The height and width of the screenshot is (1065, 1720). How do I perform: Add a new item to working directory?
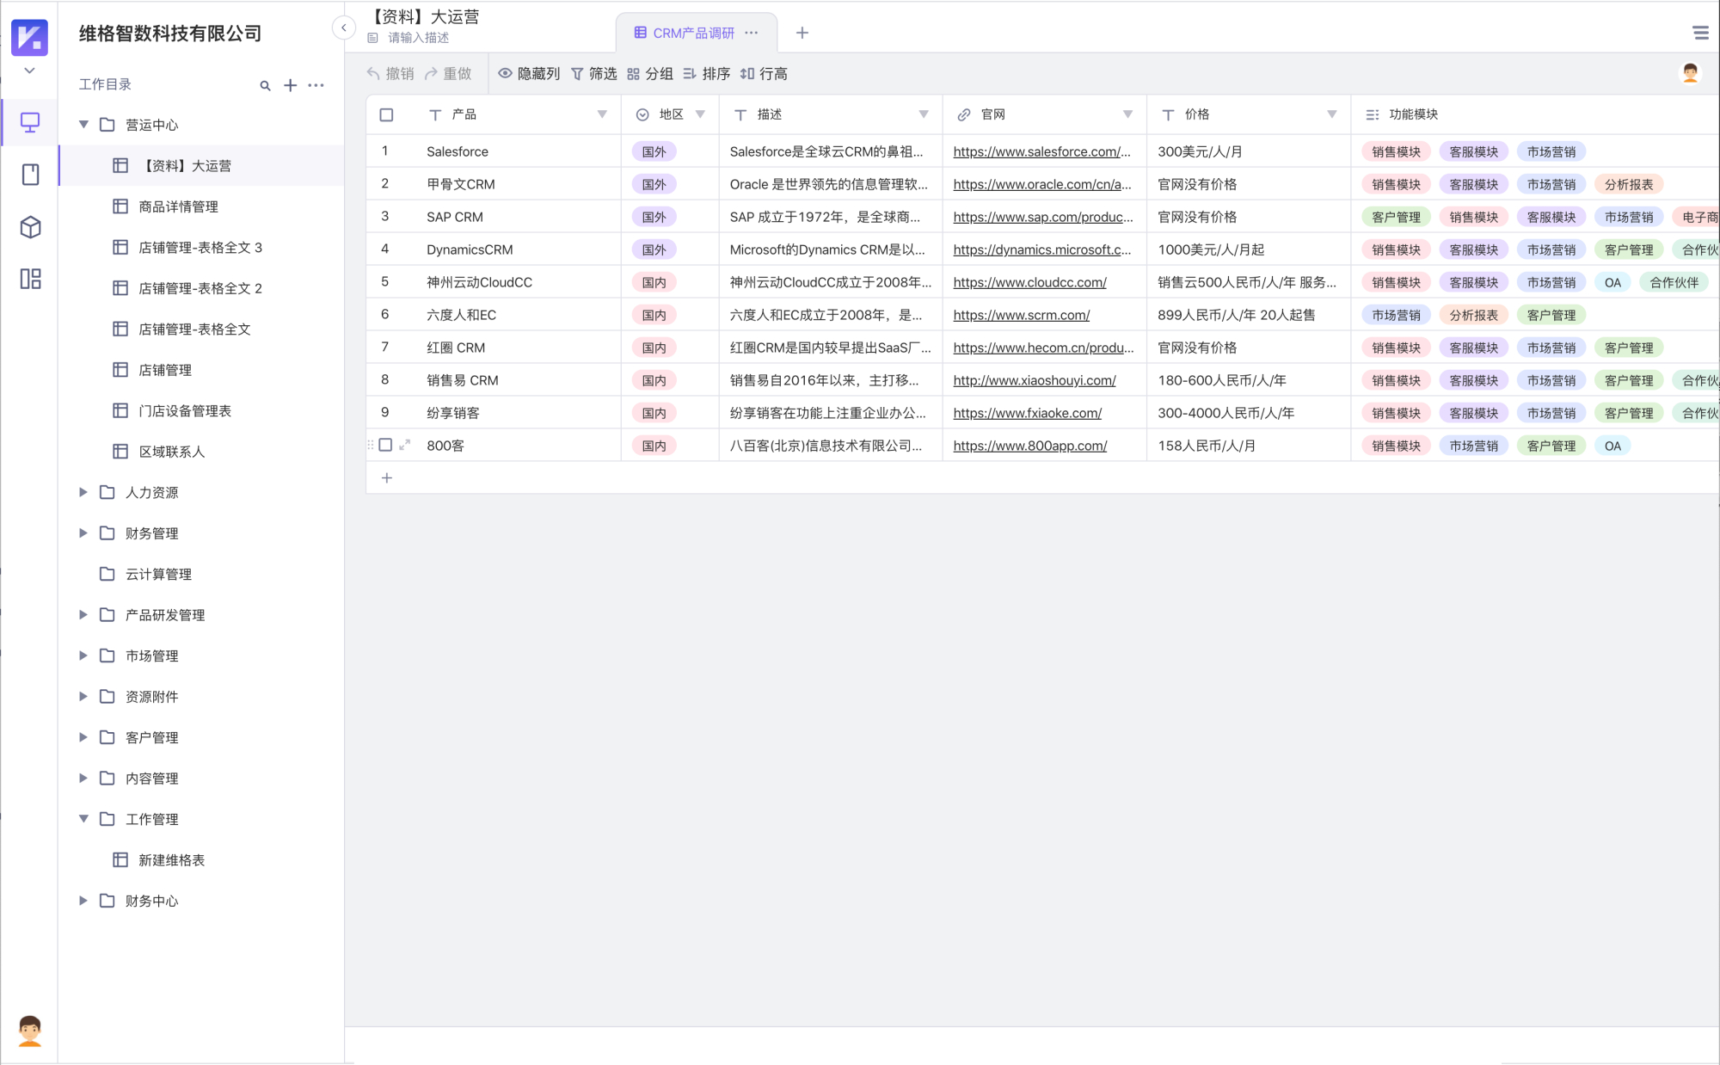click(291, 85)
